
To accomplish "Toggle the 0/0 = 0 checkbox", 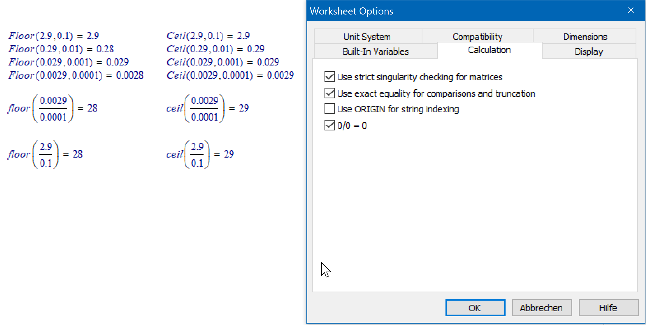I will pos(329,126).
